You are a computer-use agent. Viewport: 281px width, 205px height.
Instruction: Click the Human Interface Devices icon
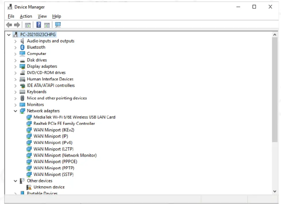tap(22, 79)
